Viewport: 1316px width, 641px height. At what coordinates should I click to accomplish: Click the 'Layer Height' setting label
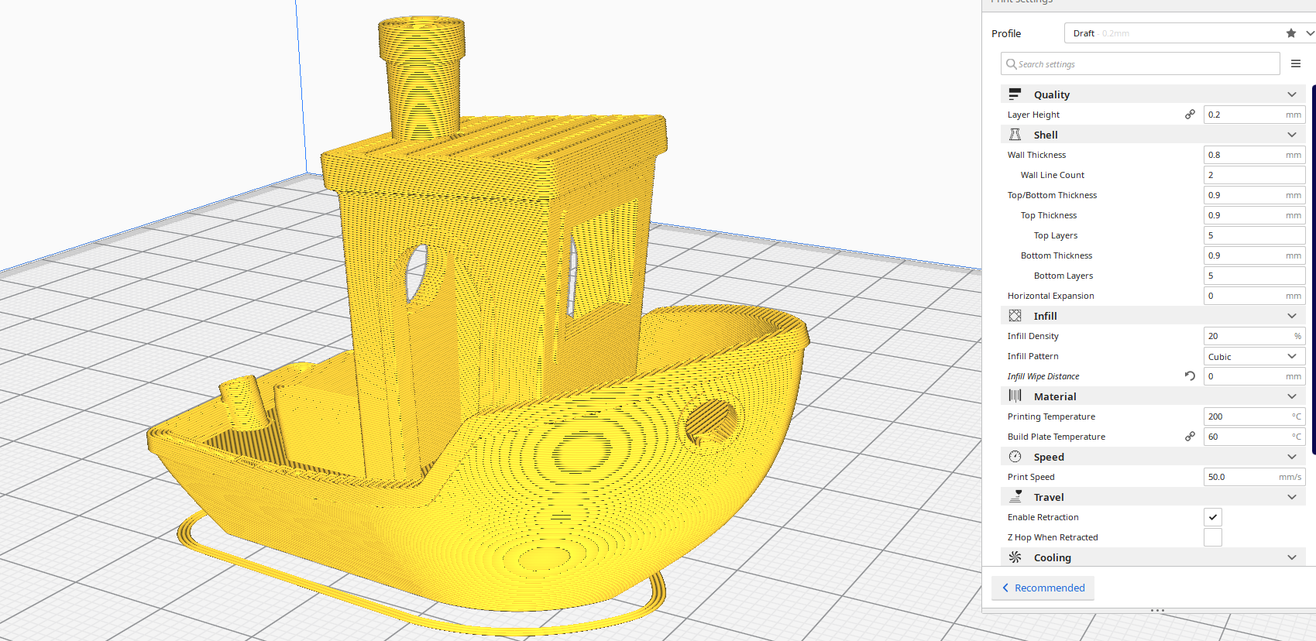[x=1033, y=115]
